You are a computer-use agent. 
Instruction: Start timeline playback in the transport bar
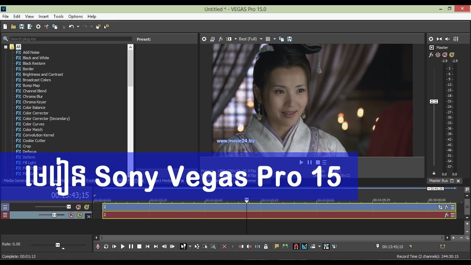(123, 247)
